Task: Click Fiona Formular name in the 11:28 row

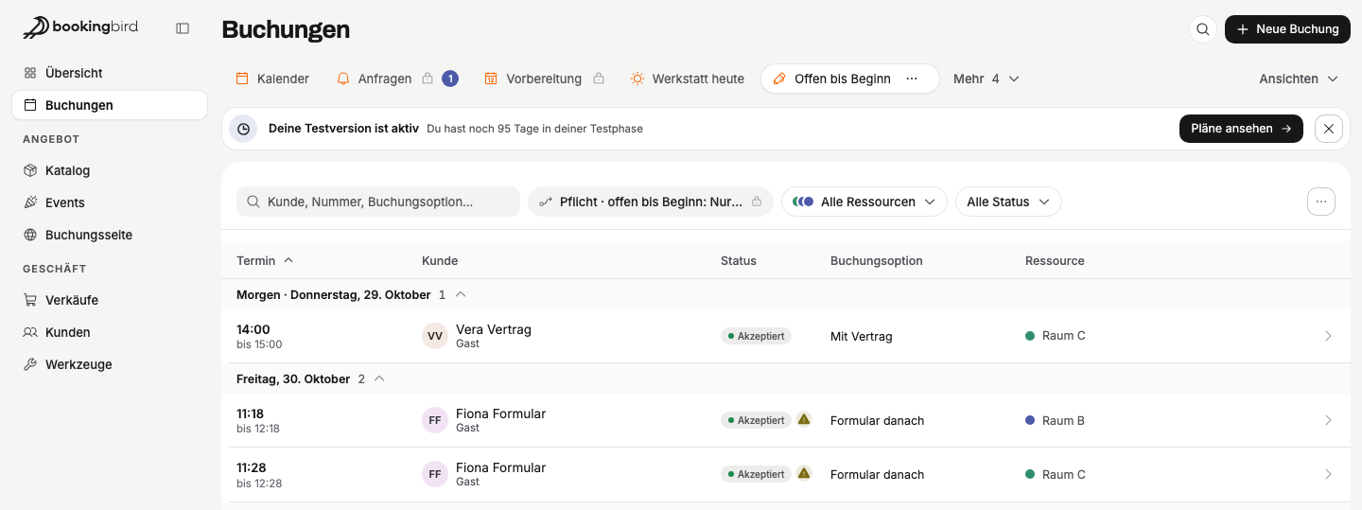Action: coord(500,467)
